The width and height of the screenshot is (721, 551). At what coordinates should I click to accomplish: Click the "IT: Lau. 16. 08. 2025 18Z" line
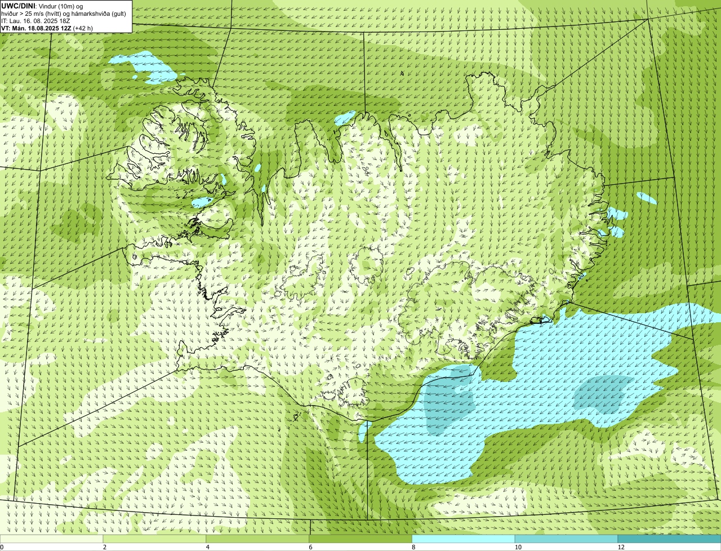(x=35, y=21)
